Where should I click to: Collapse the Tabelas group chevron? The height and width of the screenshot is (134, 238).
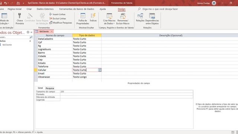tap(30, 41)
